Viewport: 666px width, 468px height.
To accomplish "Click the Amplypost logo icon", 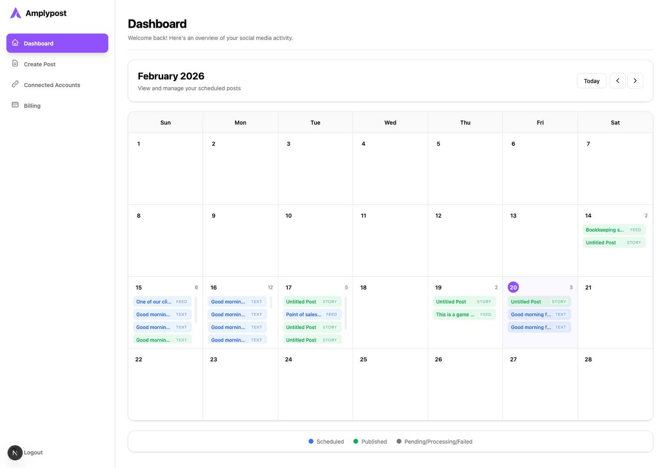I will coord(16,13).
